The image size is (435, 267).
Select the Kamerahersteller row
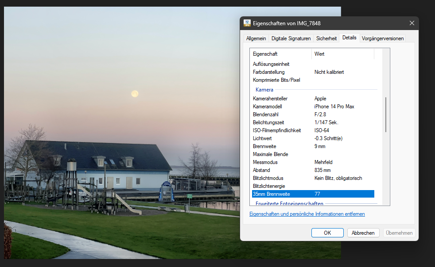tap(271, 99)
